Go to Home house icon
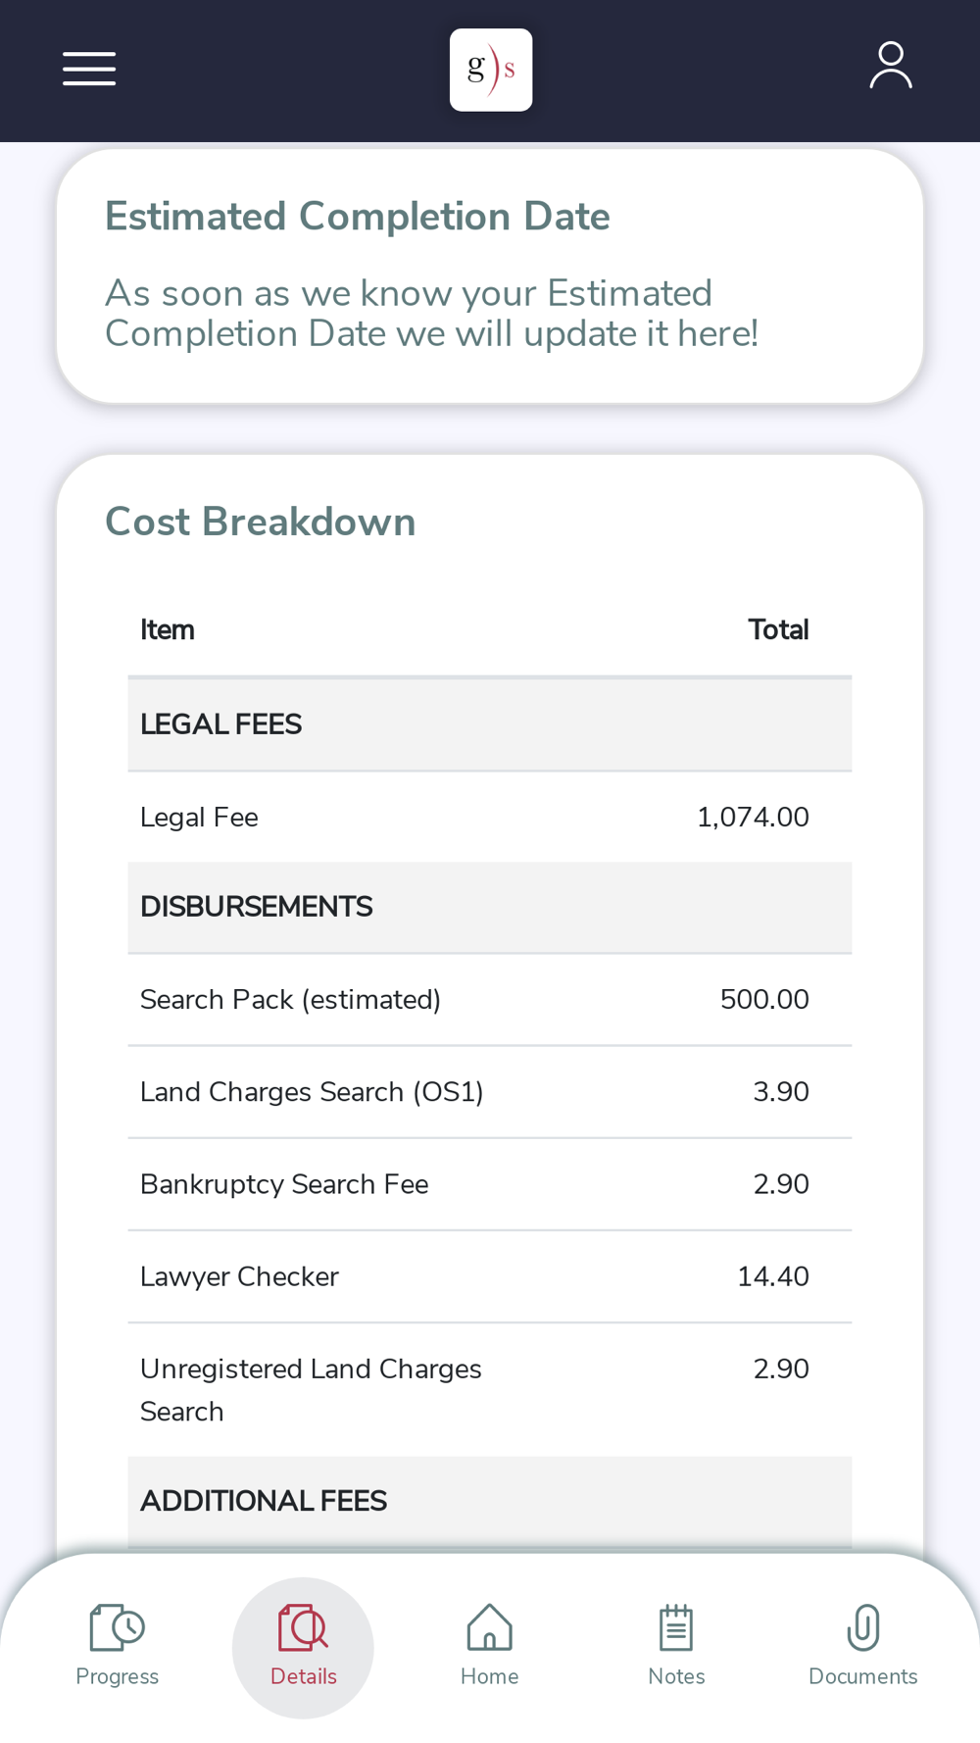The image size is (980, 1743). [490, 1627]
